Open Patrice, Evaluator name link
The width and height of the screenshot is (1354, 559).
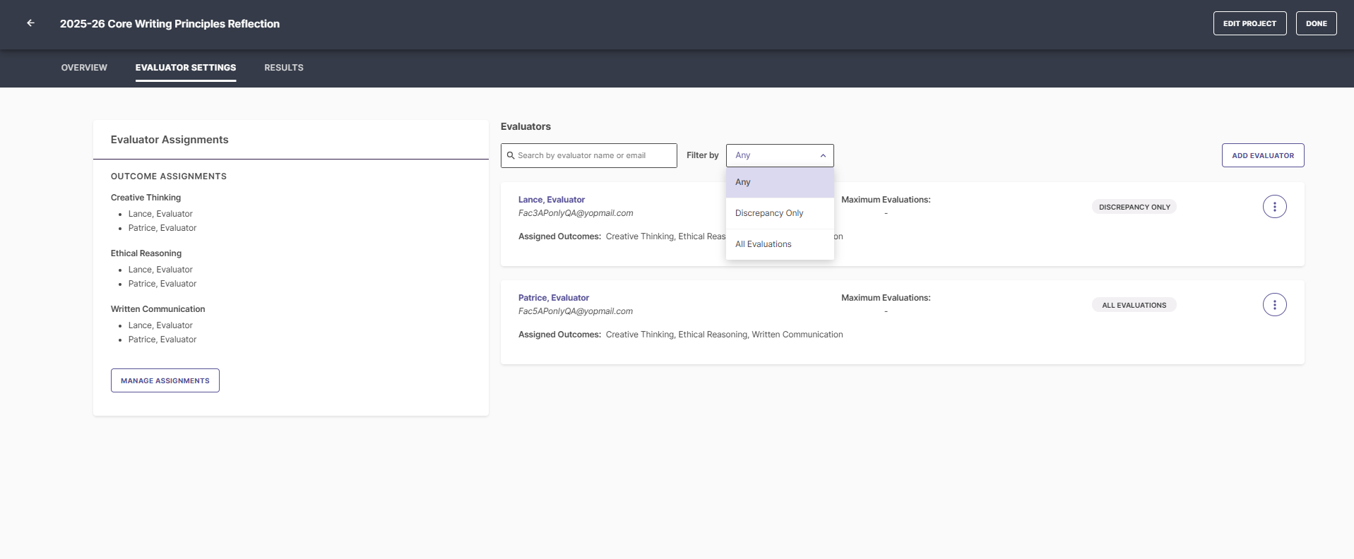pos(554,298)
